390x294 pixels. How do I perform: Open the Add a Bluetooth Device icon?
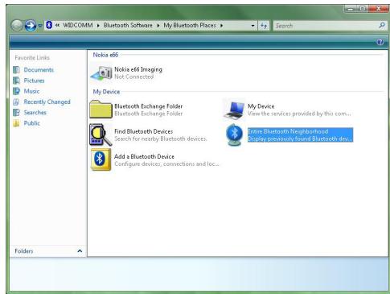point(101,159)
